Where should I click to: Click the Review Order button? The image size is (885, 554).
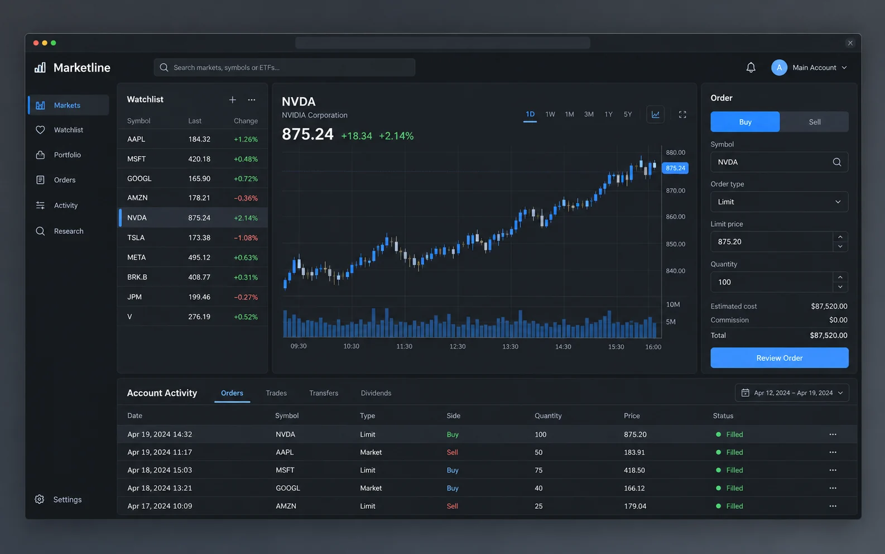(780, 358)
